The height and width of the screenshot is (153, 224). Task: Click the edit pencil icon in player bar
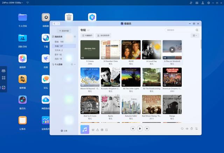point(106,130)
